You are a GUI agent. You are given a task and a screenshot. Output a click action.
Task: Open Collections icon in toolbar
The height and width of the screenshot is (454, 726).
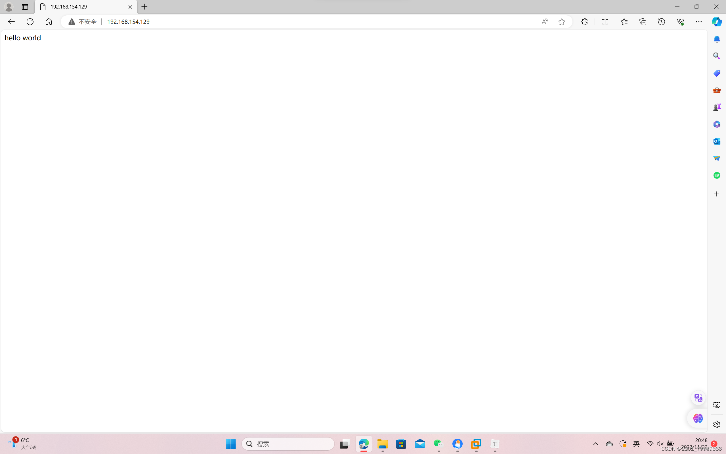[x=643, y=22]
